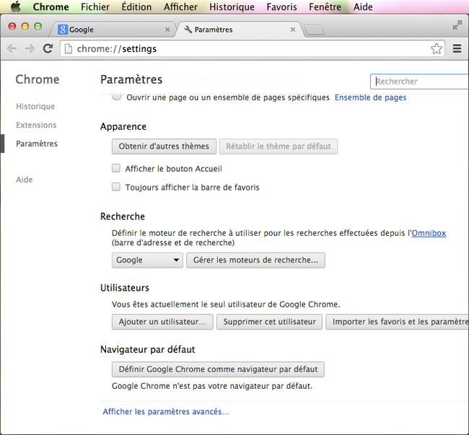The image size is (469, 435).
Task: Click Obtenir d'autres thèmes button
Action: click(x=164, y=146)
